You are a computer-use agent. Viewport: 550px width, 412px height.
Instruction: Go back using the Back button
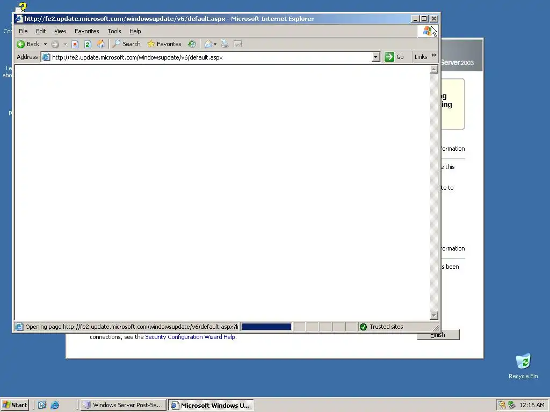pyautogui.click(x=28, y=44)
